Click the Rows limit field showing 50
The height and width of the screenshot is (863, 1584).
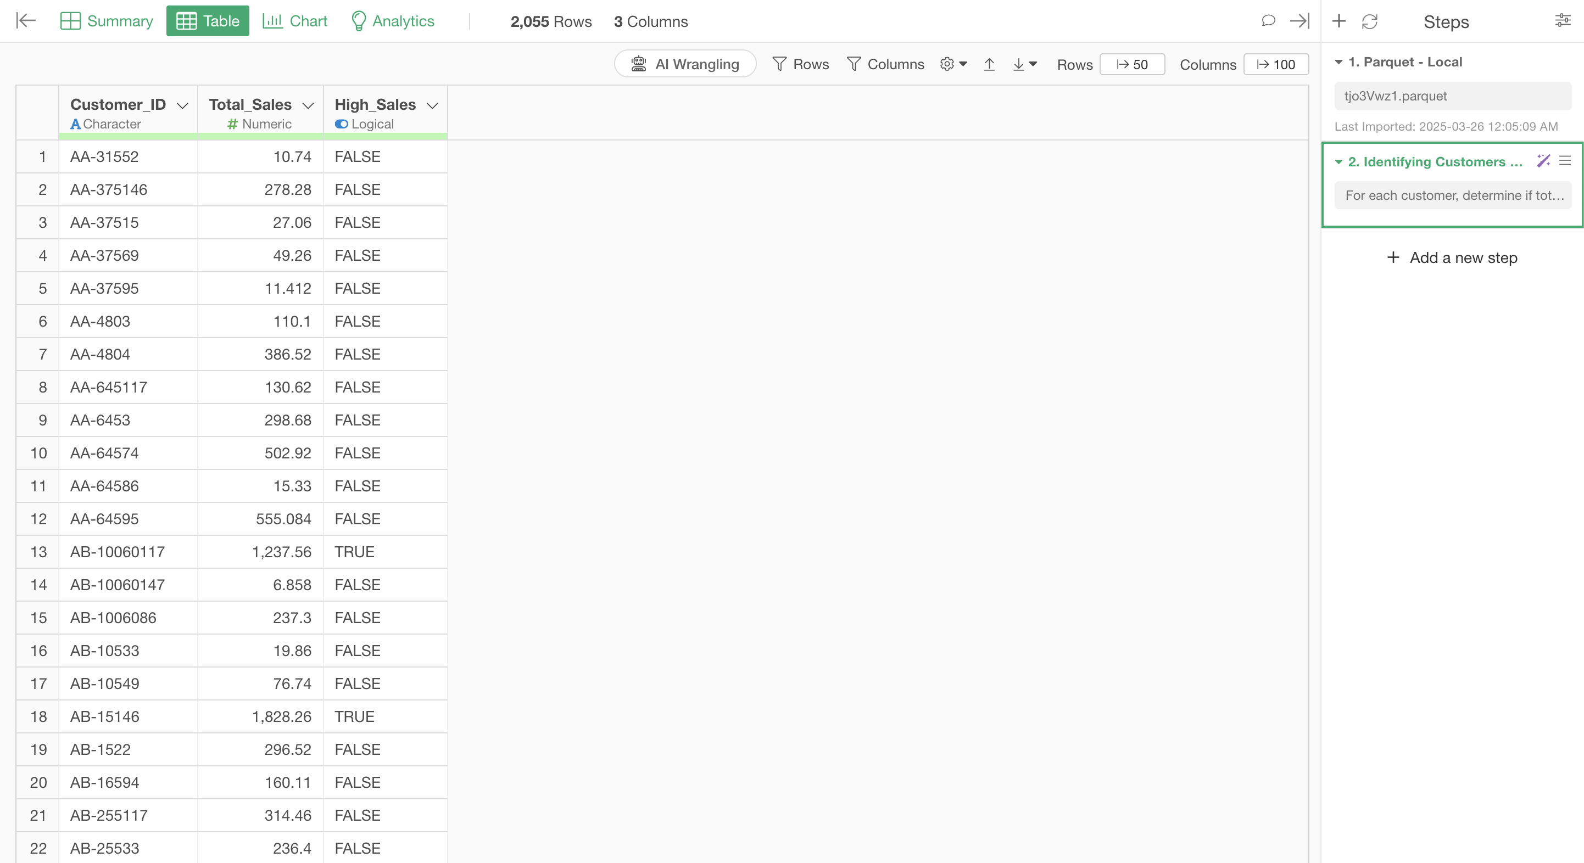tap(1131, 65)
